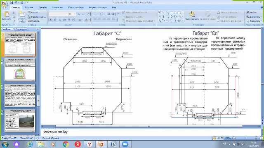Viewport: 264px width, 148px height.
Task: Click the Save icon in quick access toolbar
Action: click(x=12, y=2)
